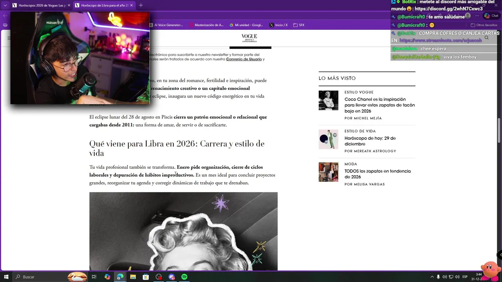Open Copilot from the taskbar
Viewport: 502px width, 282px height.
click(107, 277)
